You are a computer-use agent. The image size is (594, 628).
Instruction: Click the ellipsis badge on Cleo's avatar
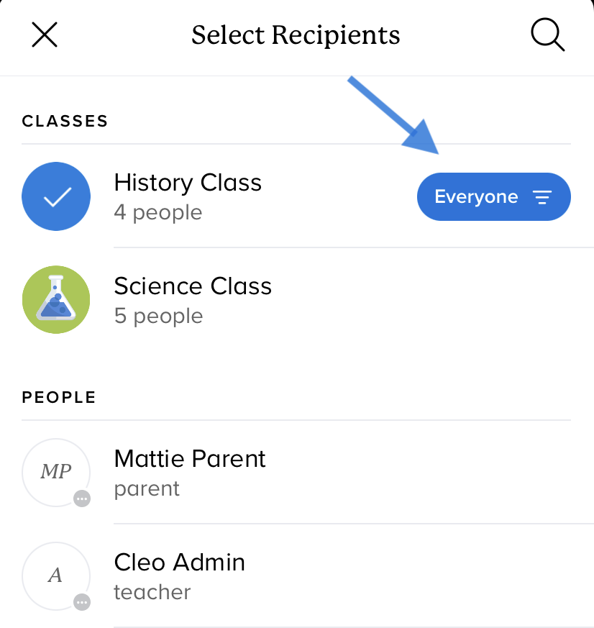tap(82, 601)
